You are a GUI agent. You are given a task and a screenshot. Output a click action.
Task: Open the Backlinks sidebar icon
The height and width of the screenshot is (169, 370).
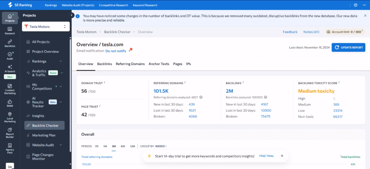pyautogui.click(x=10, y=43)
